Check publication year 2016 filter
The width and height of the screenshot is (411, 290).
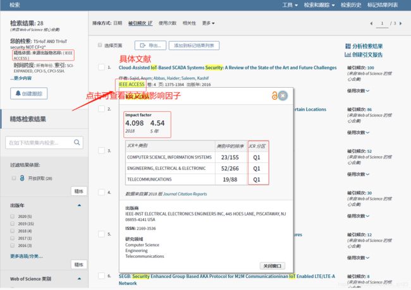pyautogui.click(x=12, y=246)
